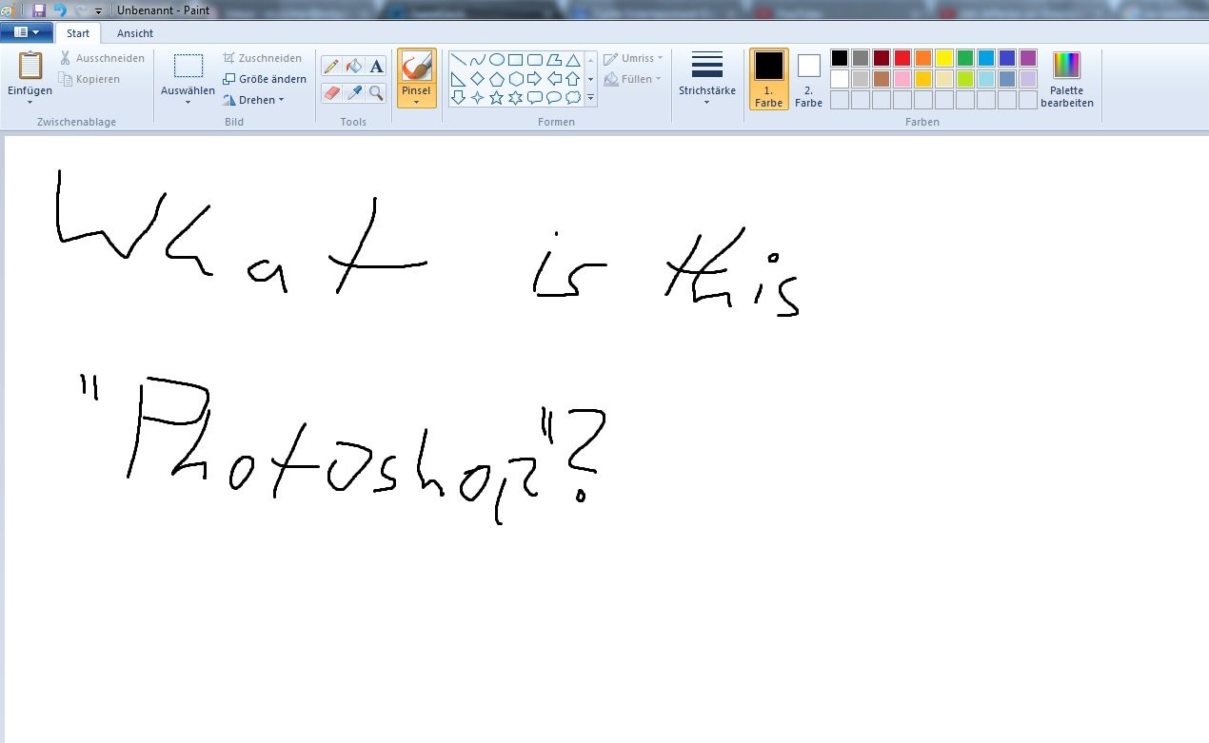Viewport: 1209px width, 743px height.
Task: Select the Pencil tool
Action: (x=331, y=66)
